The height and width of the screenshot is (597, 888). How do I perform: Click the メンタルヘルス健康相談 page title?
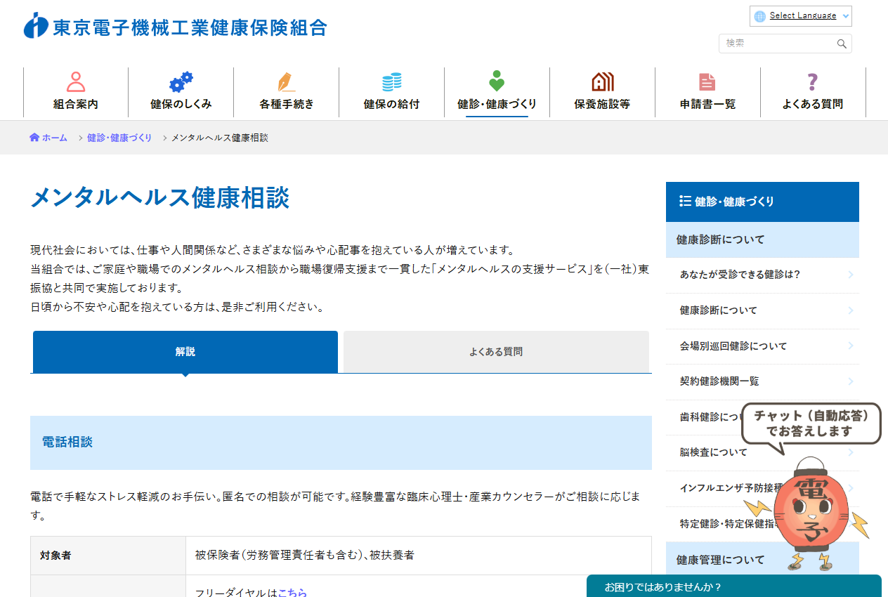[x=159, y=198]
